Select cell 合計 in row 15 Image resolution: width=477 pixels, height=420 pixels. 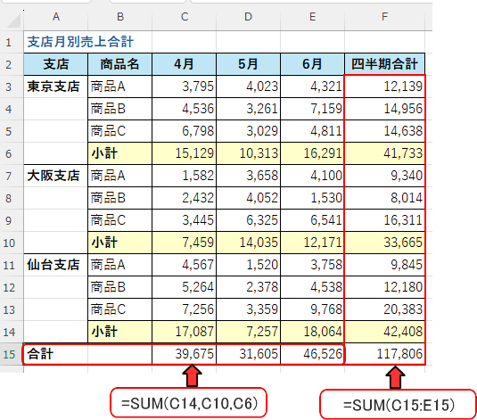[55, 354]
